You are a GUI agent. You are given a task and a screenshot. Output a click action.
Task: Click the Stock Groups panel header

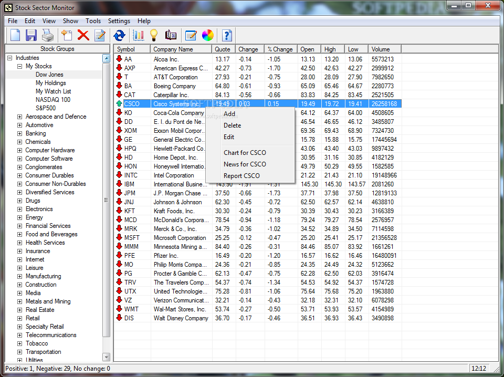(58, 49)
